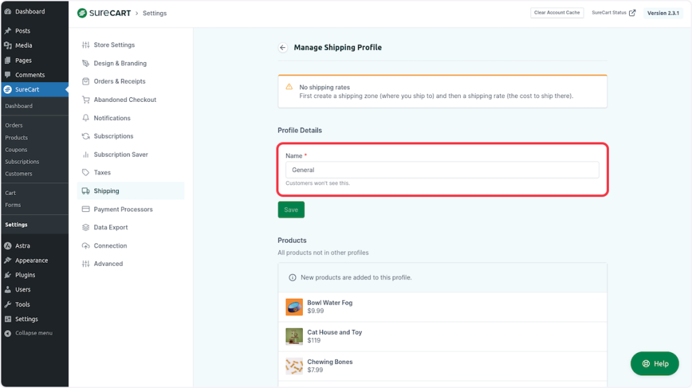The height and width of the screenshot is (388, 692).
Task: Click the Subscription Saver bar chart icon
Action: [x=86, y=155]
